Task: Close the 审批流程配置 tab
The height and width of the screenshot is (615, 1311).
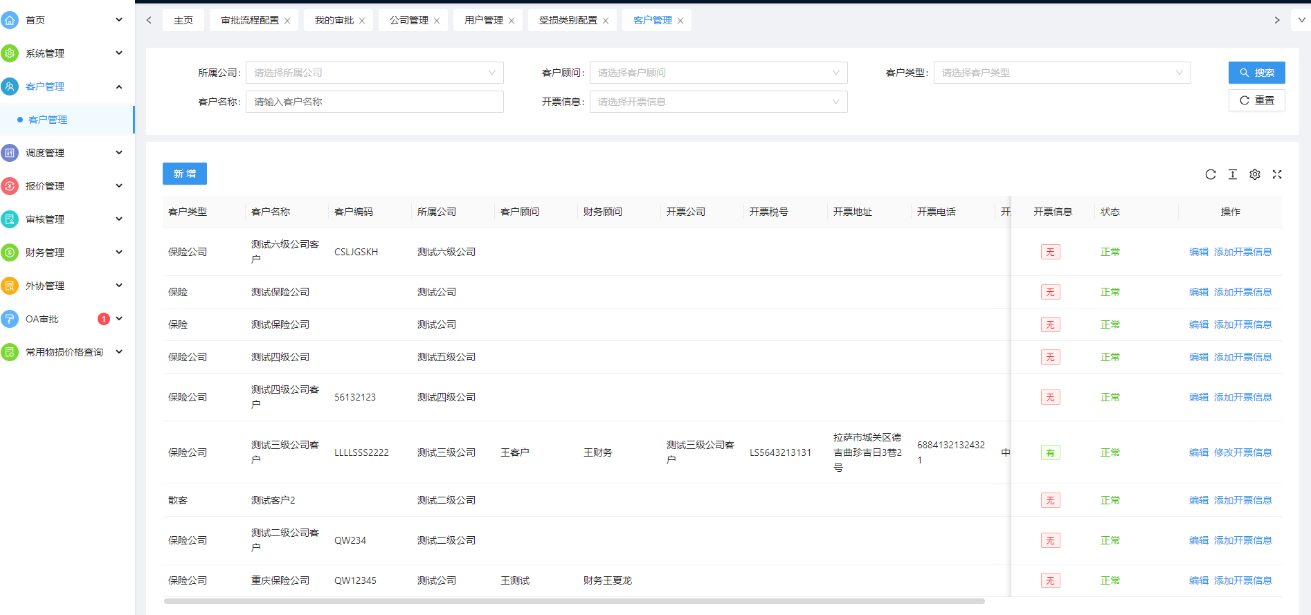Action: coord(287,21)
